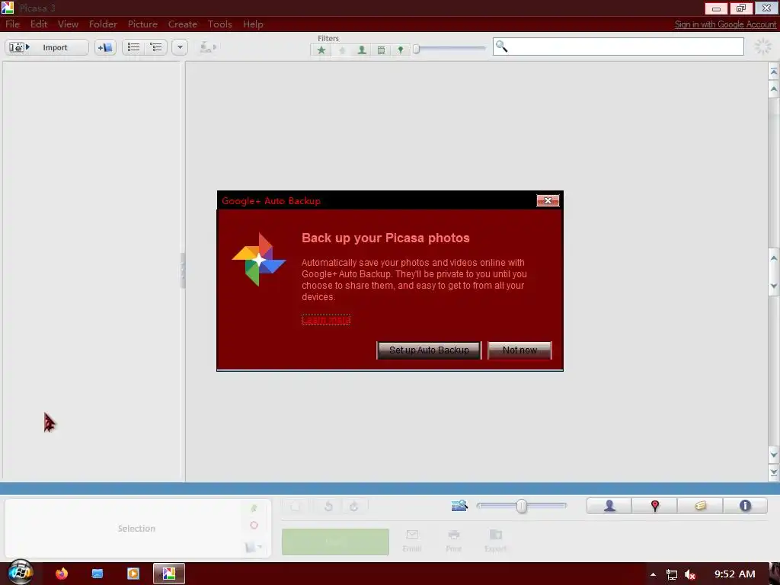The height and width of the screenshot is (585, 780).
Task: Toggle the faces filter icon
Action: pyautogui.click(x=362, y=50)
